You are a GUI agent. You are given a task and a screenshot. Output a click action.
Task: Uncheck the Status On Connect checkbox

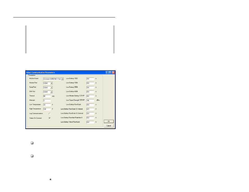click(50, 118)
